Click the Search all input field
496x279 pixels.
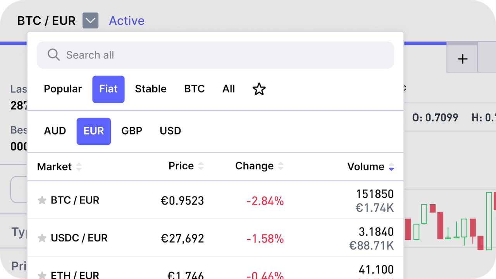225,55
